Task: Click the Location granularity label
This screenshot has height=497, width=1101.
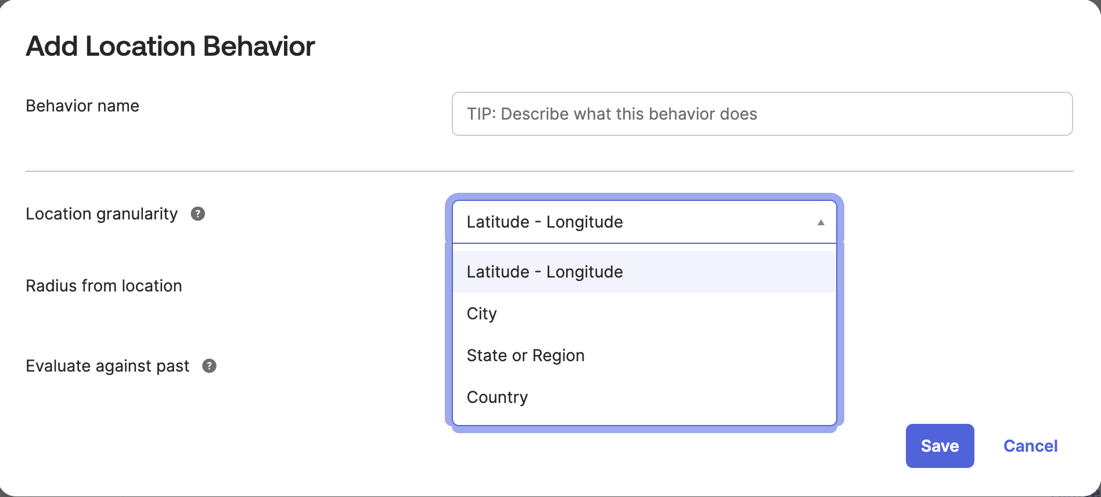Action: tap(101, 214)
